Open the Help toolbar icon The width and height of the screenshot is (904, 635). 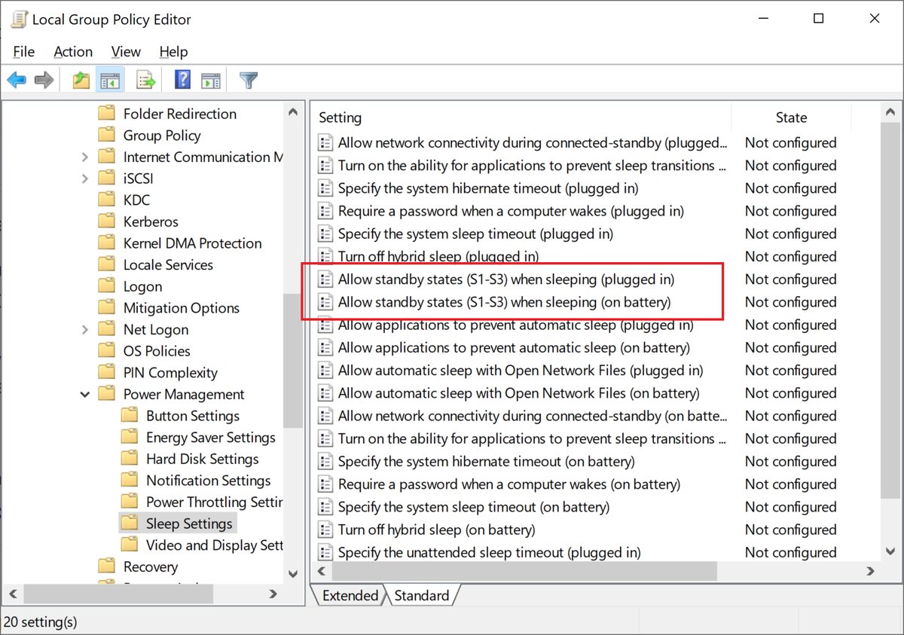(x=182, y=80)
